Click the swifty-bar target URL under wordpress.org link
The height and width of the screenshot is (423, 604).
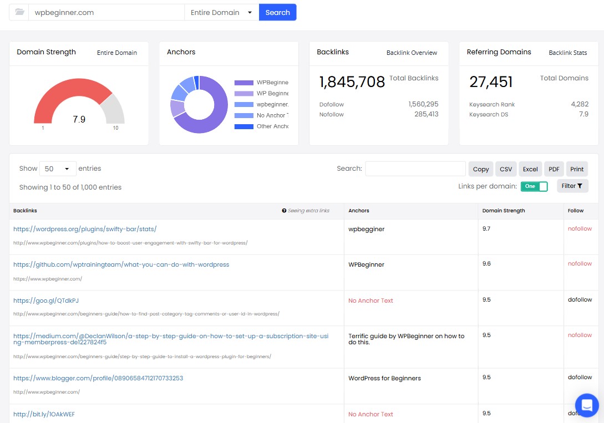pos(130,243)
